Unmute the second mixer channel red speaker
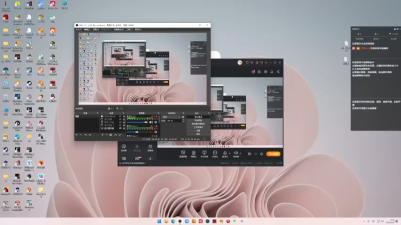The image size is (401, 225). point(151,132)
